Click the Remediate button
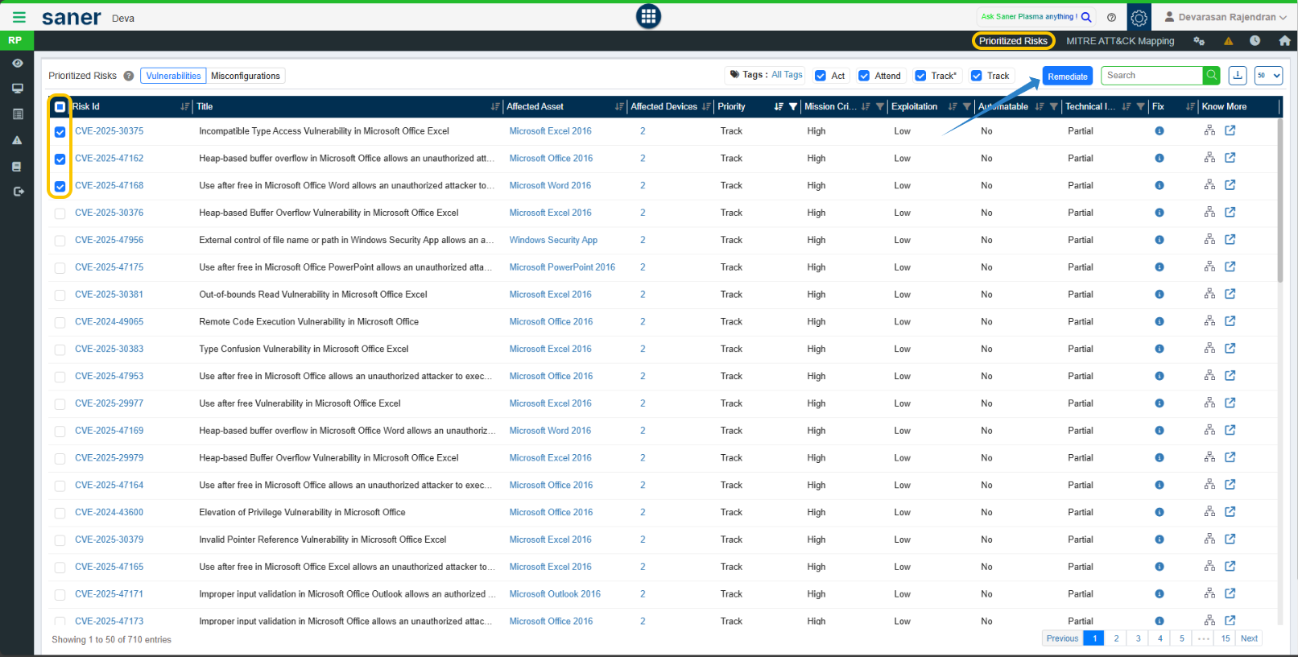The image size is (1298, 657). 1067,76
